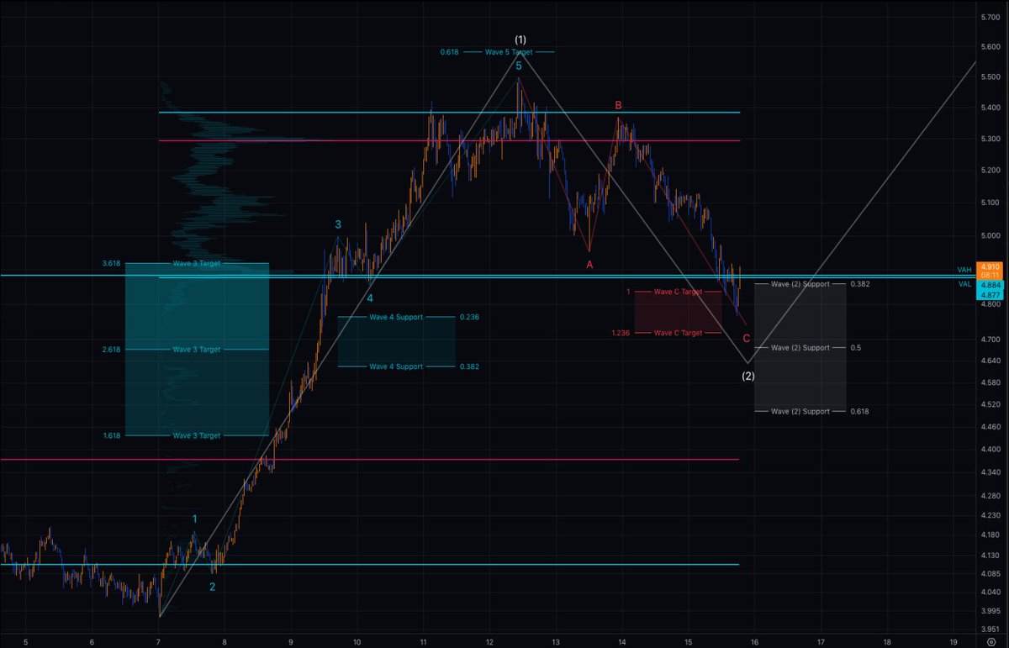Click 4.700 on the price scale
Screen dimensions: 1009x648
990,339
